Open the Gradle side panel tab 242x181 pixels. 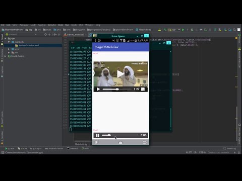[x=239, y=39]
